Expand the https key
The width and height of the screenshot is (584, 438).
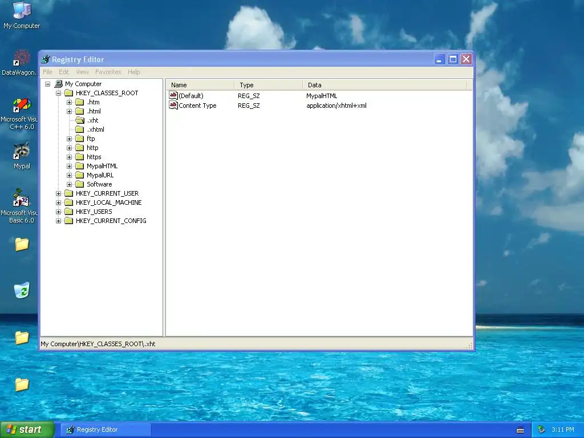click(x=69, y=157)
